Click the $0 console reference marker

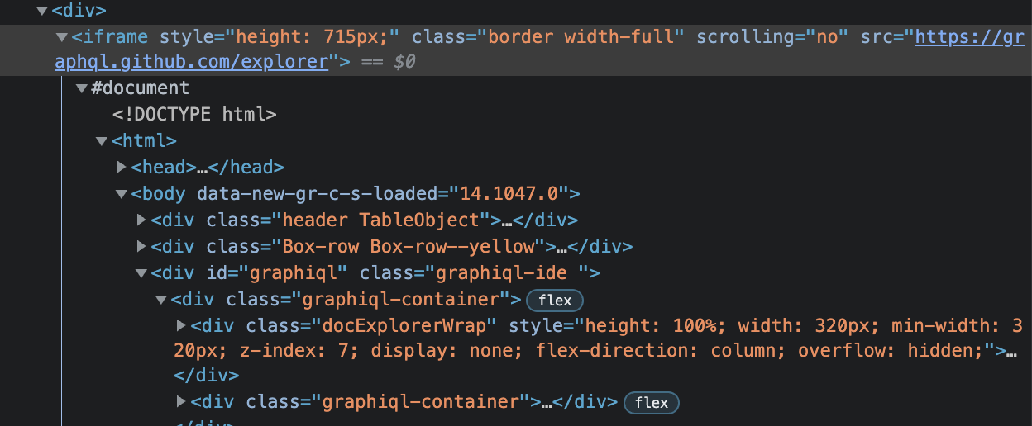pyautogui.click(x=405, y=63)
